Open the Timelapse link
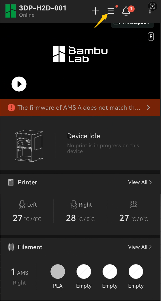Image resolution: width=161 pixels, height=301 pixels. 132,23
